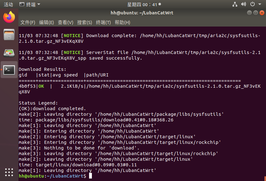Click the power icon in top bar
The image size is (266, 181).
click(253, 4)
